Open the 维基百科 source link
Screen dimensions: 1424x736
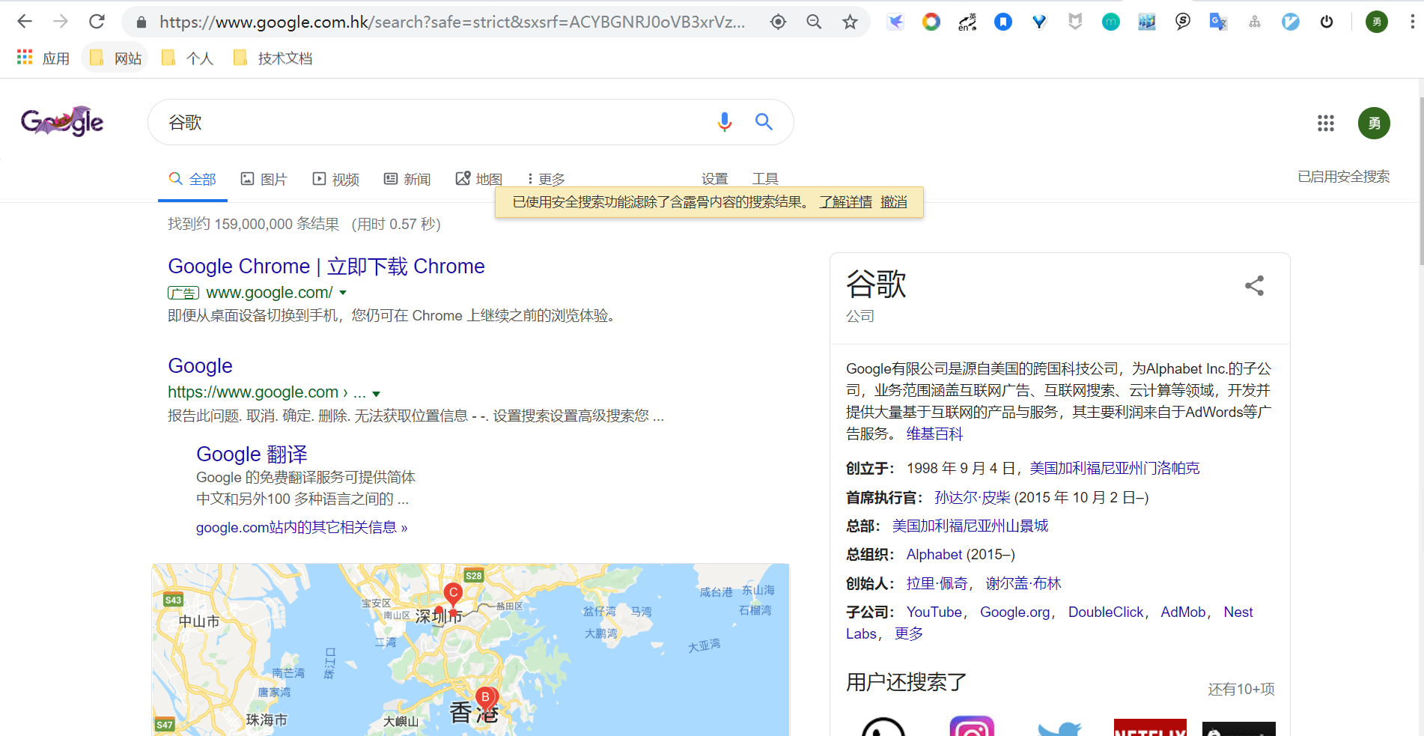934,434
